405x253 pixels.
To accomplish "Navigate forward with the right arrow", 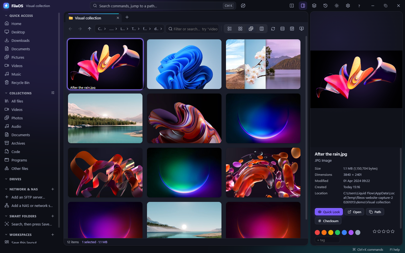I will pyautogui.click(x=80, y=29).
